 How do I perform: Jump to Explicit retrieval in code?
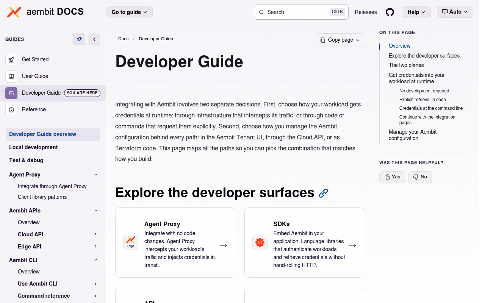tap(422, 100)
